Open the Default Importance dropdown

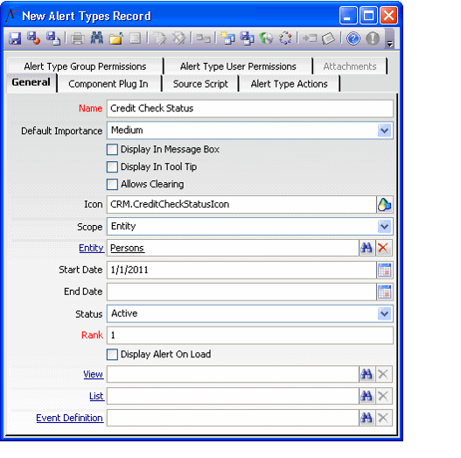pos(385,130)
